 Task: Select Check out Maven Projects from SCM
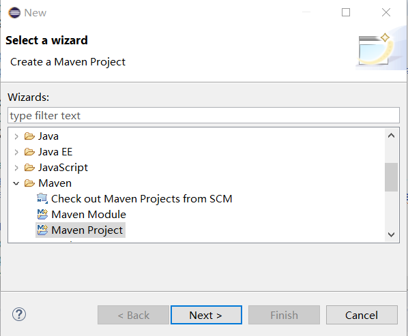(141, 199)
